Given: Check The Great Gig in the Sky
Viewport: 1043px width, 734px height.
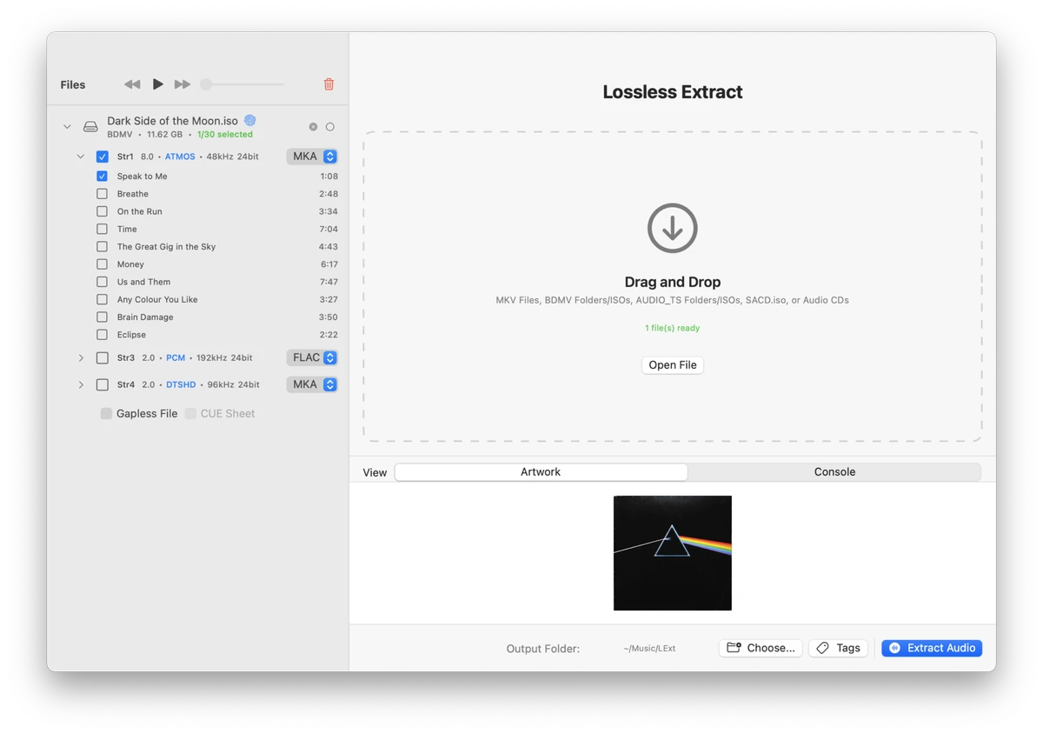Looking at the screenshot, I should point(102,246).
